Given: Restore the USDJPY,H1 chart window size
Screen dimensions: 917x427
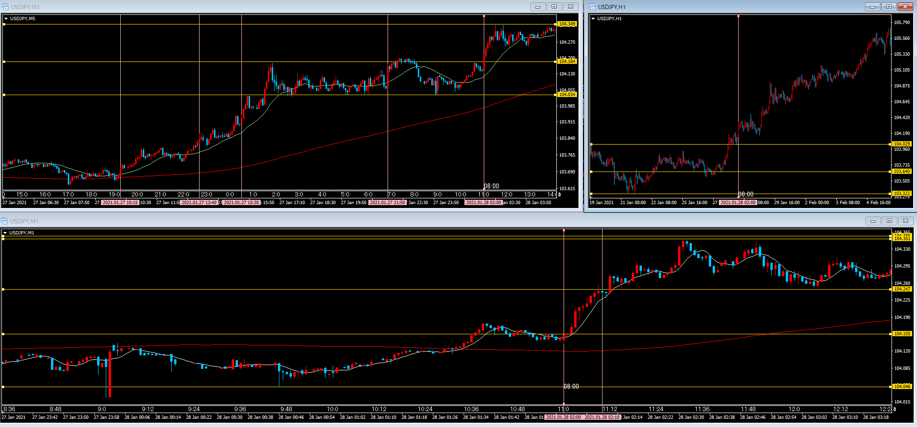Looking at the screenshot, I should coord(889,7).
